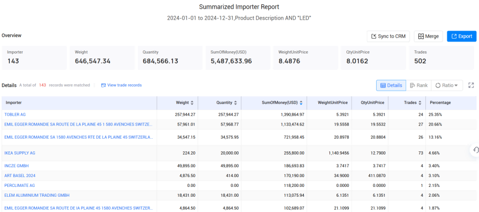Image resolution: width=479 pixels, height=212 pixels.
Task: Switch to Details view tab
Action: point(391,85)
